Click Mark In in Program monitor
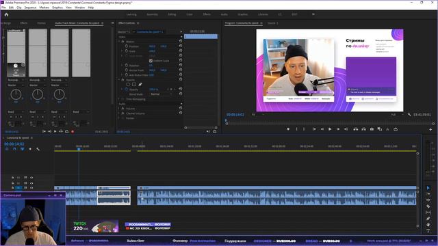The height and width of the screenshot is (246, 438). pyautogui.click(x=296, y=129)
